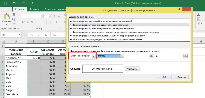The image size is (205, 98).
Task: Open the между condition dropdown
Action: coord(122,56)
